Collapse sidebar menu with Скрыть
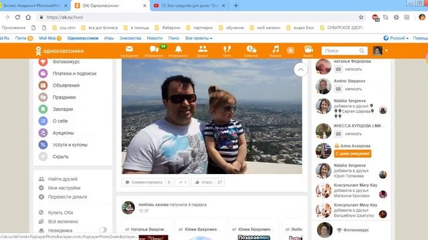428x240 pixels. pos(61,157)
